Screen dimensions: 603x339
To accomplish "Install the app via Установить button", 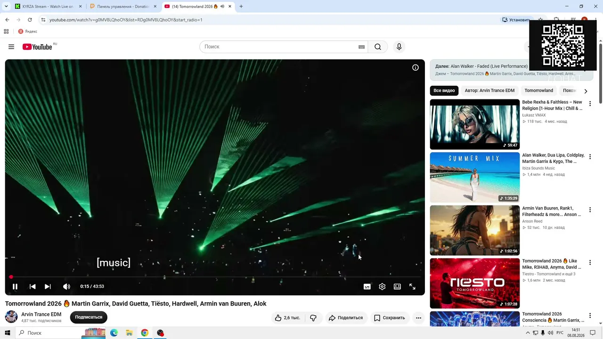I will pyautogui.click(x=516, y=20).
